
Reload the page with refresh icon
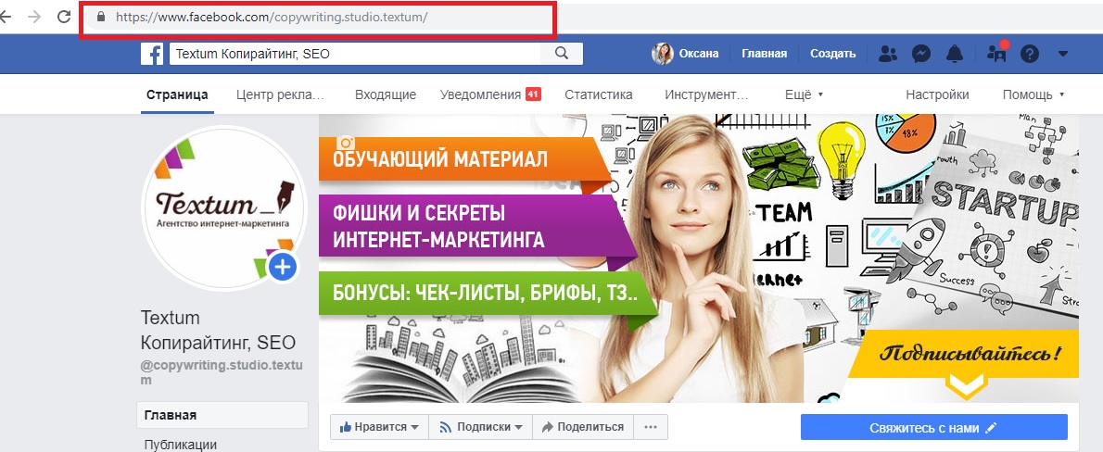64,17
